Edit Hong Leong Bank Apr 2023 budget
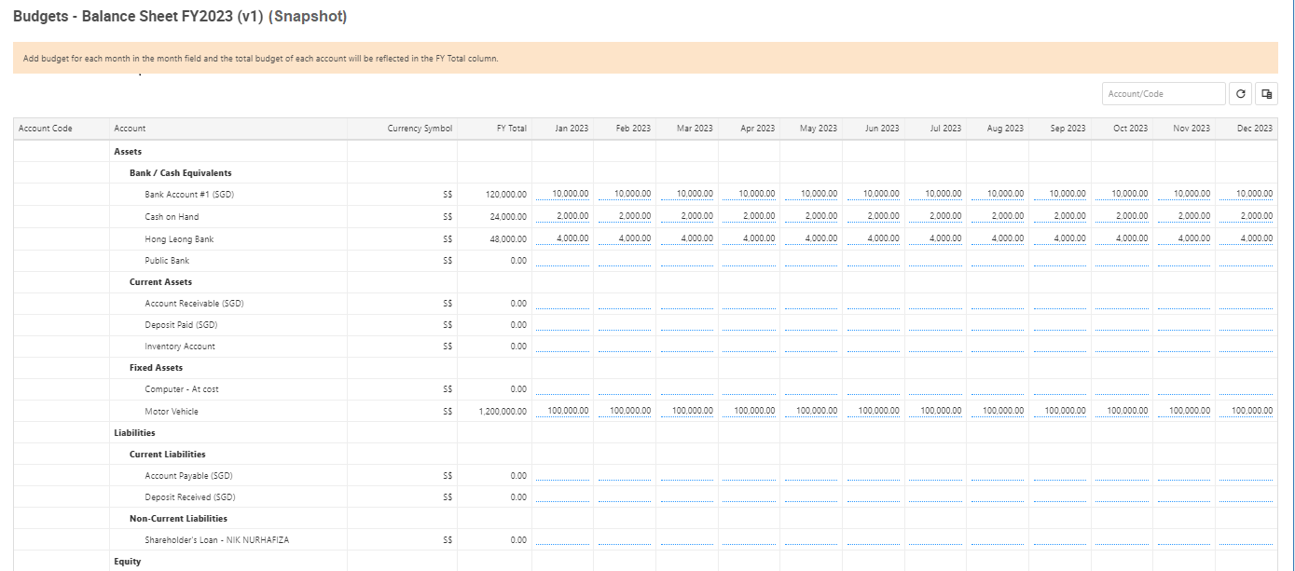The height and width of the screenshot is (571, 1295). (749, 238)
